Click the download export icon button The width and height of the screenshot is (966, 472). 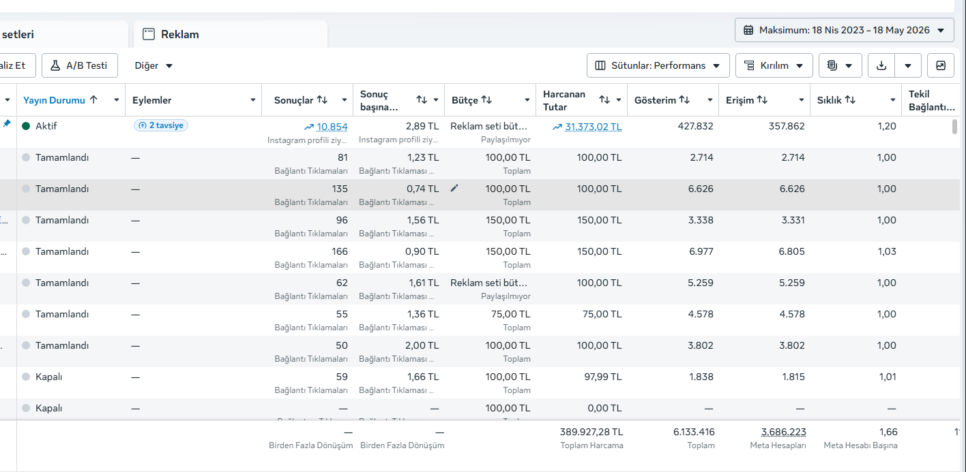coord(881,65)
